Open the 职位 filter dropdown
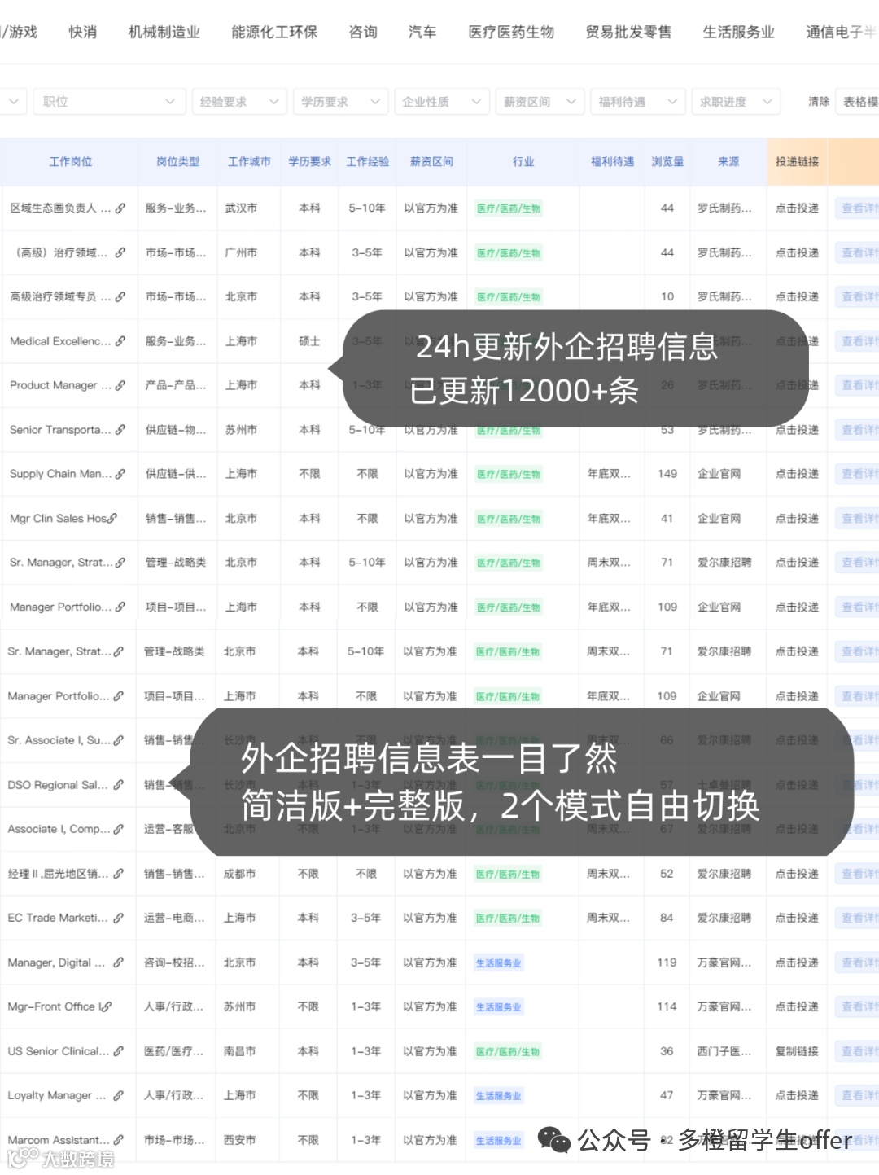 [110, 101]
